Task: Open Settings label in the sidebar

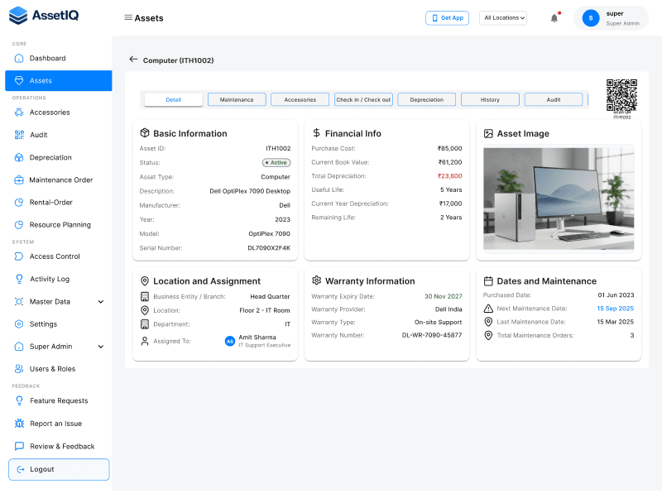Action: pyautogui.click(x=43, y=324)
